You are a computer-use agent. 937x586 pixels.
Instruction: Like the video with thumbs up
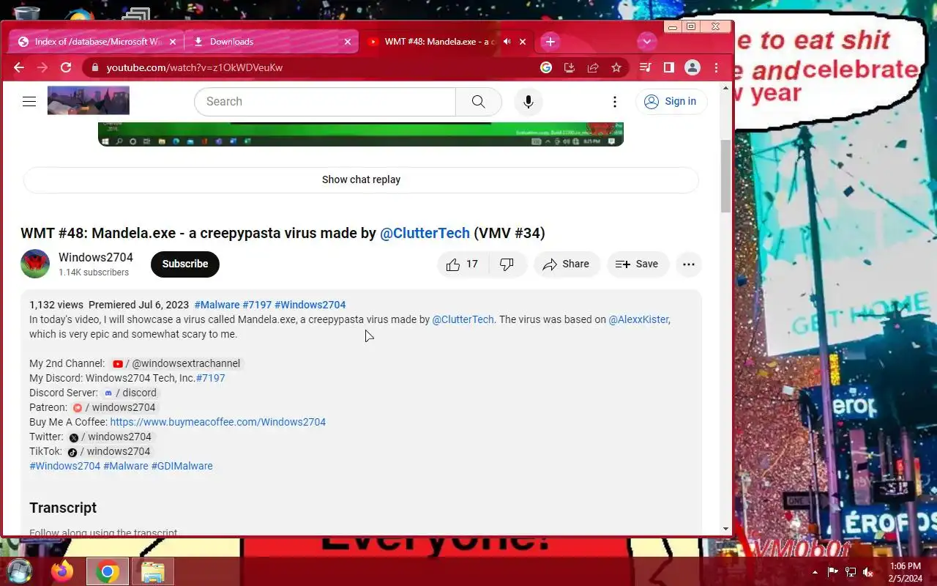pyautogui.click(x=462, y=264)
